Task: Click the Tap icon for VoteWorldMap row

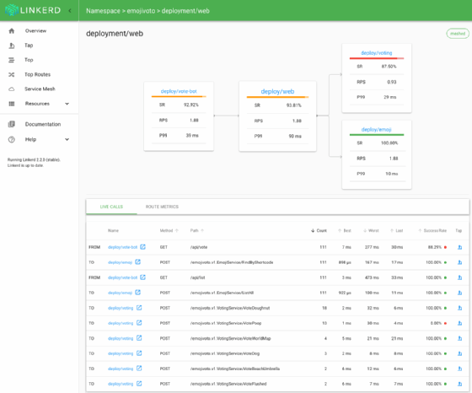Action: [x=459, y=338]
